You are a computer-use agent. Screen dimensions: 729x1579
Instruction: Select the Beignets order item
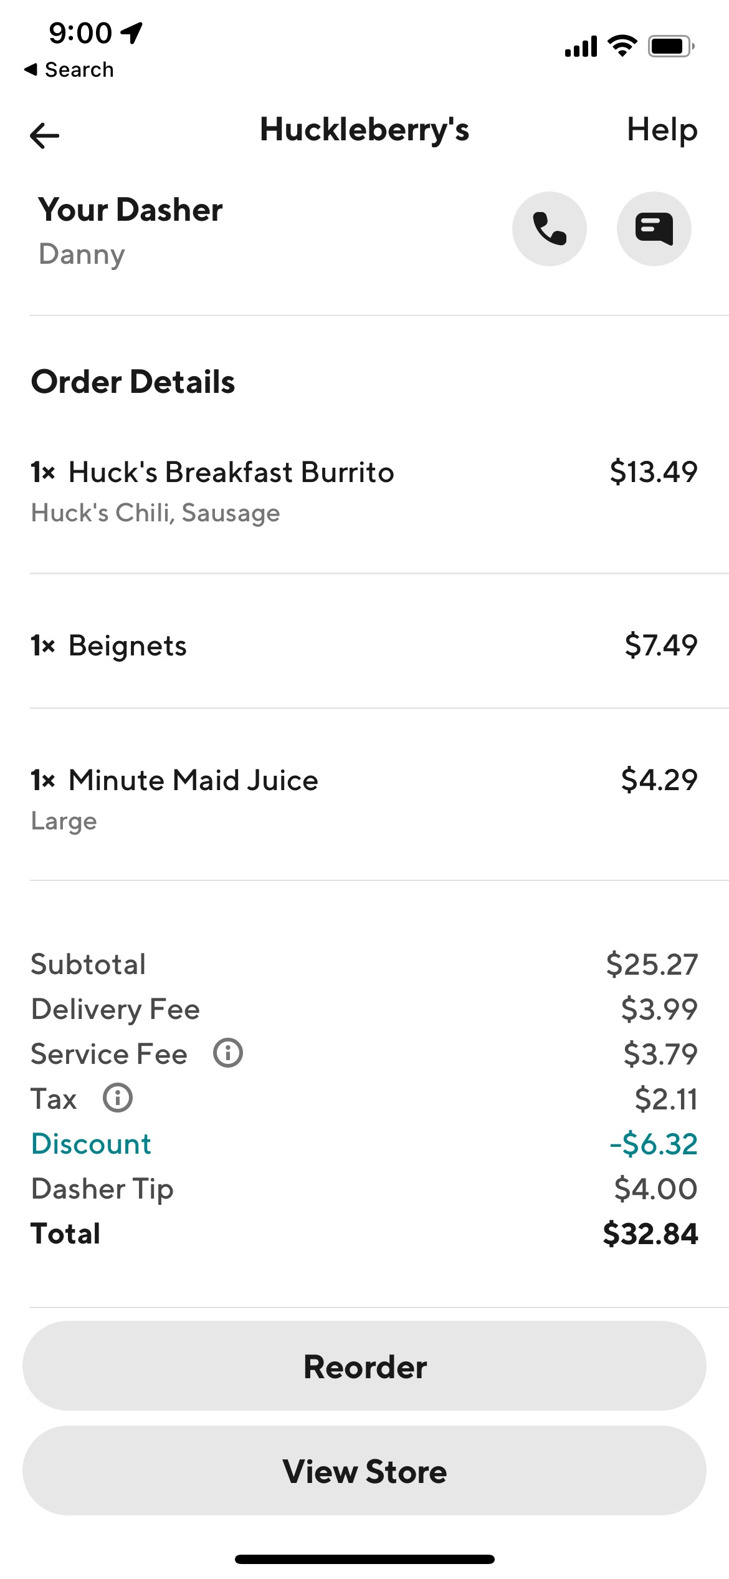point(128,645)
